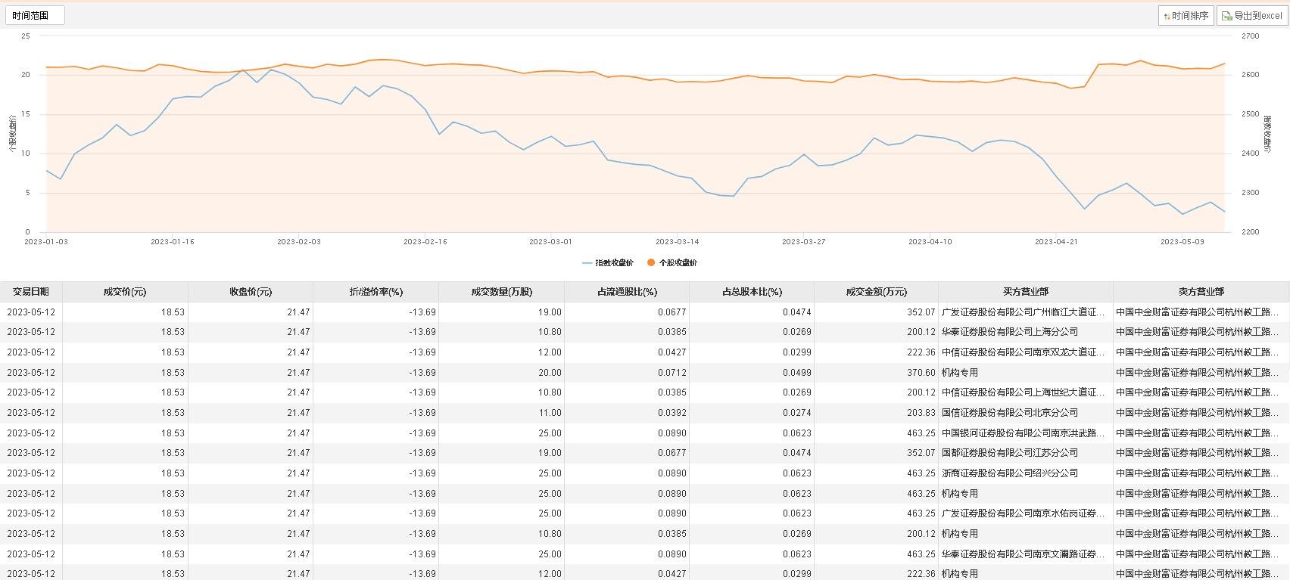
Task: Select buyer 中信证券股份有限公司南京双龙大道证
Action: coord(1023,352)
